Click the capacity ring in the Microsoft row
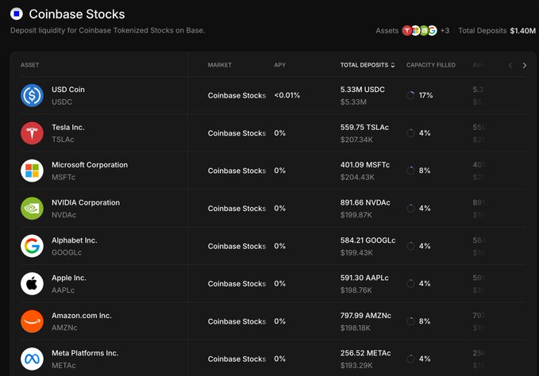The width and height of the screenshot is (539, 376). pyautogui.click(x=410, y=171)
